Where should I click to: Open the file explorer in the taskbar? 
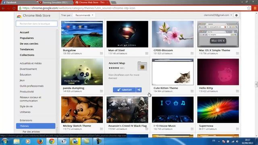click(x=17, y=141)
